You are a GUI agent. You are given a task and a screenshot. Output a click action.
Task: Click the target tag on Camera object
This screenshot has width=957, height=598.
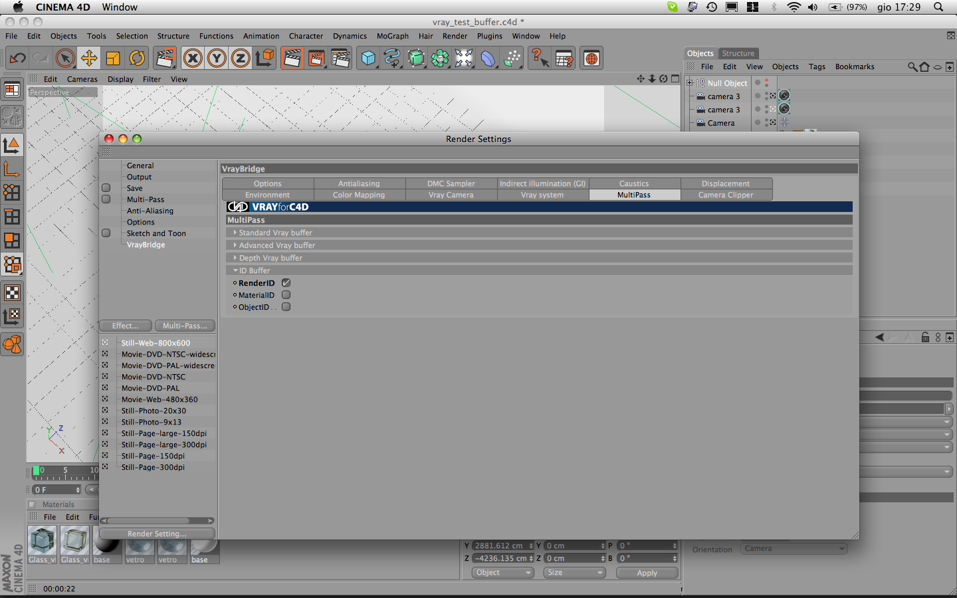pyautogui.click(x=784, y=122)
